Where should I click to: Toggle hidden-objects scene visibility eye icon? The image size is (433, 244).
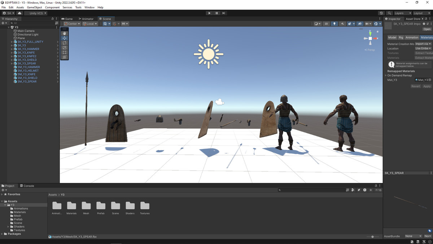tap(359, 24)
